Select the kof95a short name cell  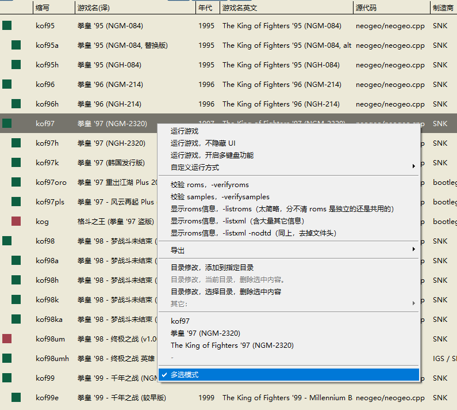point(47,45)
